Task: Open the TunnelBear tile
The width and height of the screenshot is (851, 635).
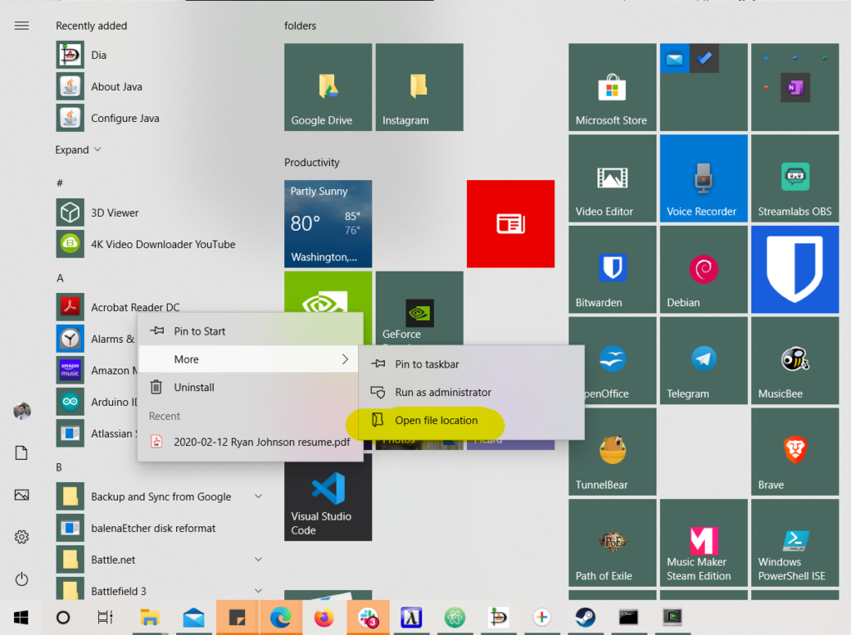Action: click(x=612, y=452)
